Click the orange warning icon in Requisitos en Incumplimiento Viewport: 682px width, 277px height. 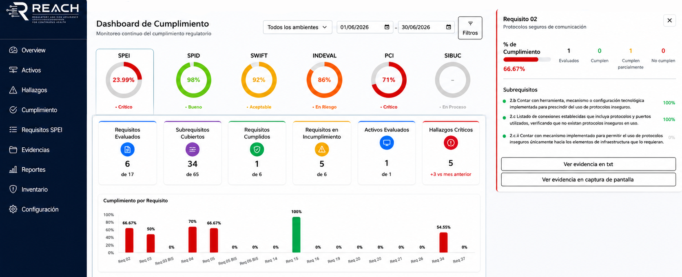[322, 150]
